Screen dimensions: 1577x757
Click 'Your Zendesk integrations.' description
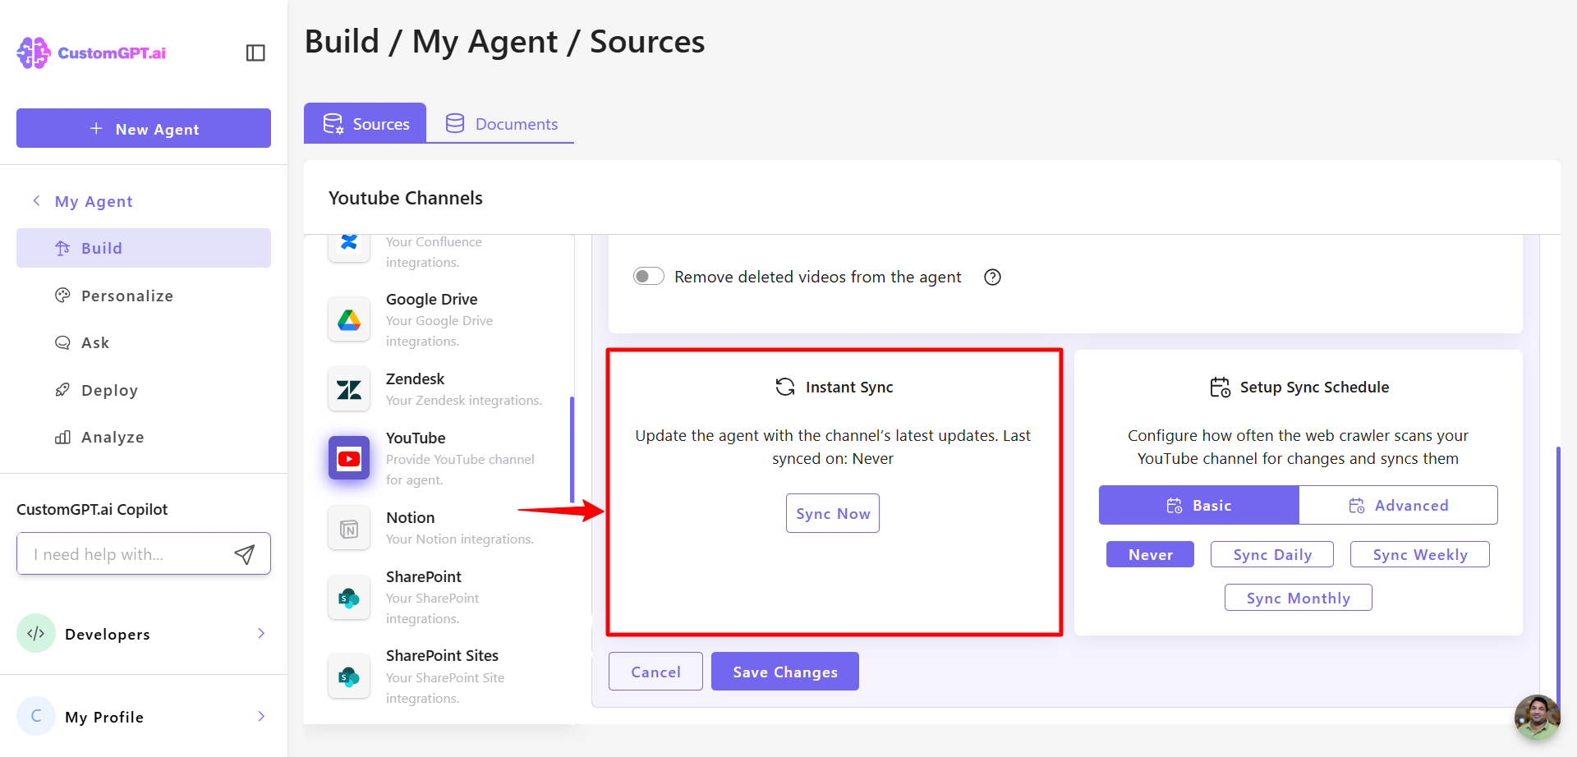464,401
